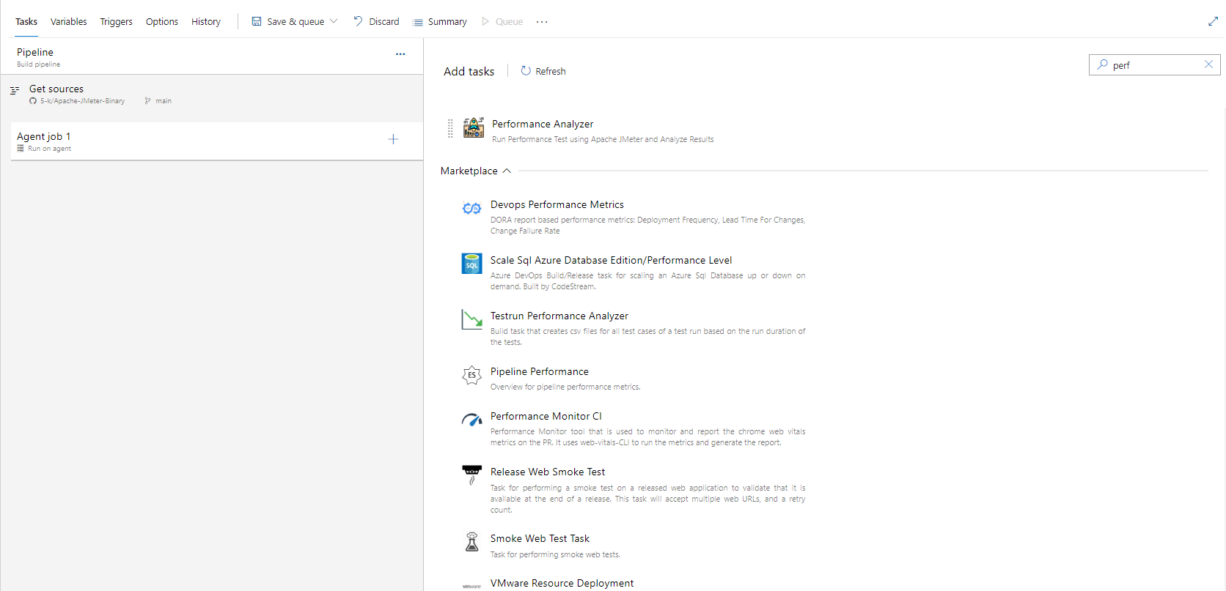The width and height of the screenshot is (1226, 591).
Task: Click the Run Performance Test using JMeter description
Action: coord(603,139)
